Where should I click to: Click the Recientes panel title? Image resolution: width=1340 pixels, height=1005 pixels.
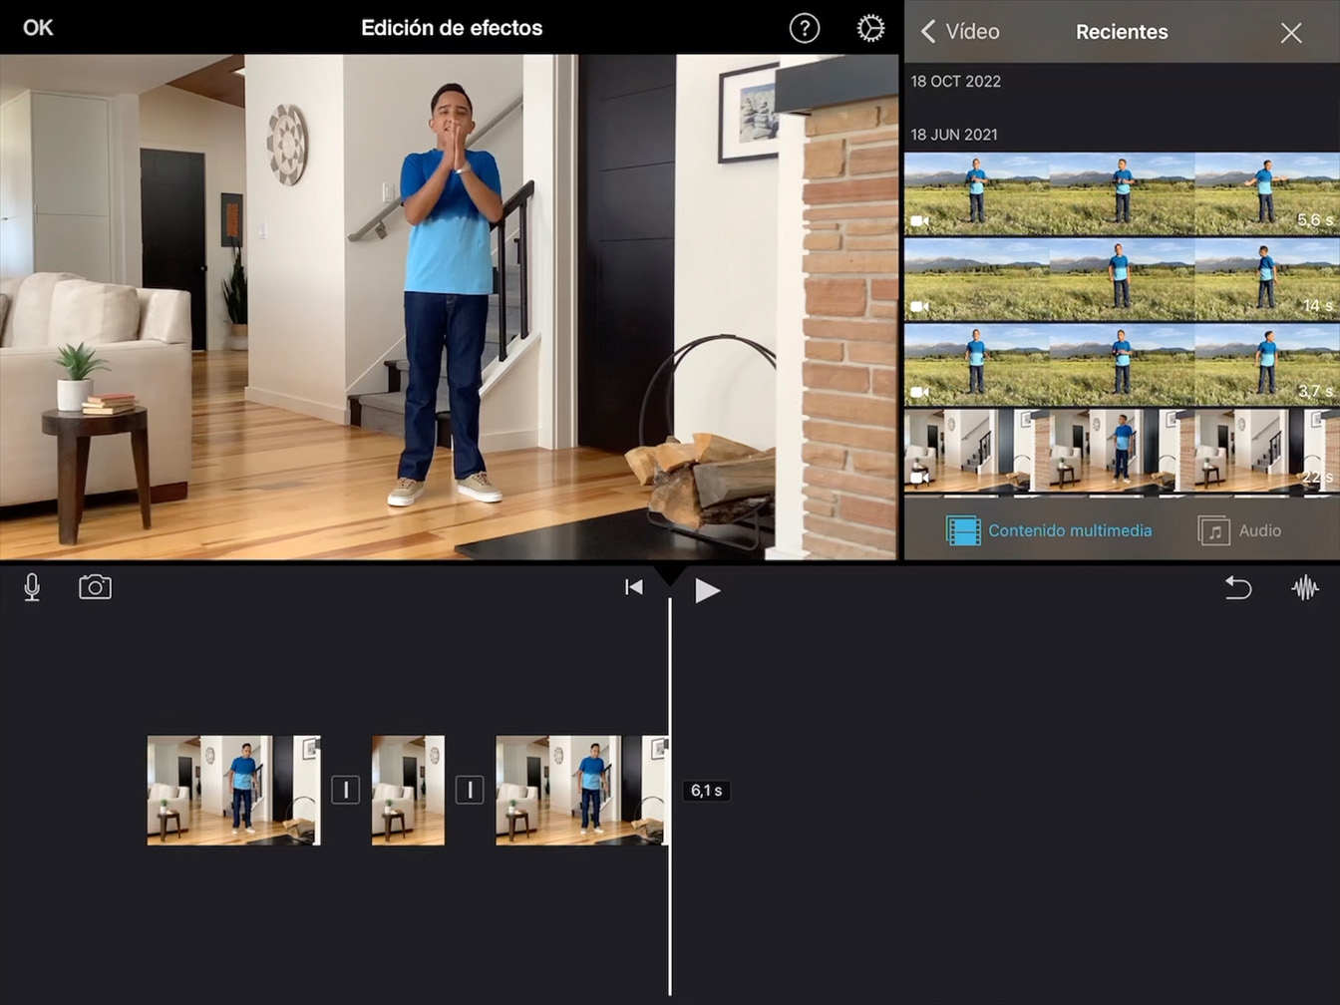(x=1122, y=32)
